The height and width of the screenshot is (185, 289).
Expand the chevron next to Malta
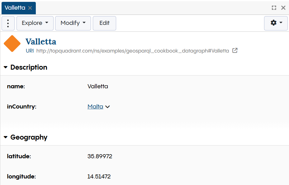click(108, 107)
